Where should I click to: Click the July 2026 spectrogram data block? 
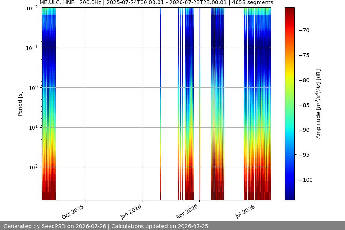[x=257, y=104]
